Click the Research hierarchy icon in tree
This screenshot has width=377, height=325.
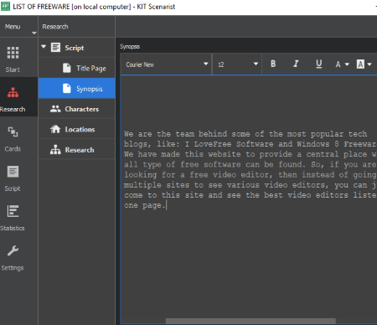[x=55, y=150]
